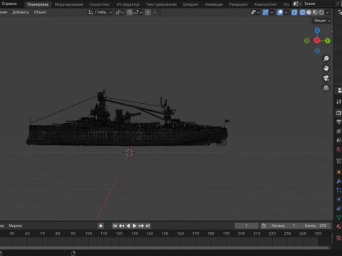The image size is (342, 256).
Task: Click the negative Y axis gizmo circle
Action: click(x=306, y=41)
